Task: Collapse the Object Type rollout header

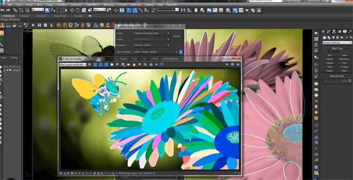Action: pyautogui.click(x=337, y=49)
